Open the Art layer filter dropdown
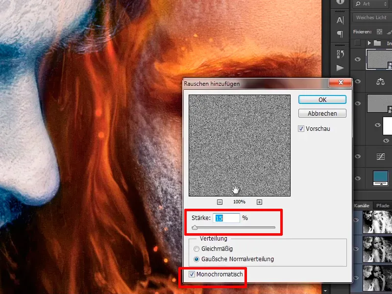Screen dimensions: 392x294 pos(371,3)
